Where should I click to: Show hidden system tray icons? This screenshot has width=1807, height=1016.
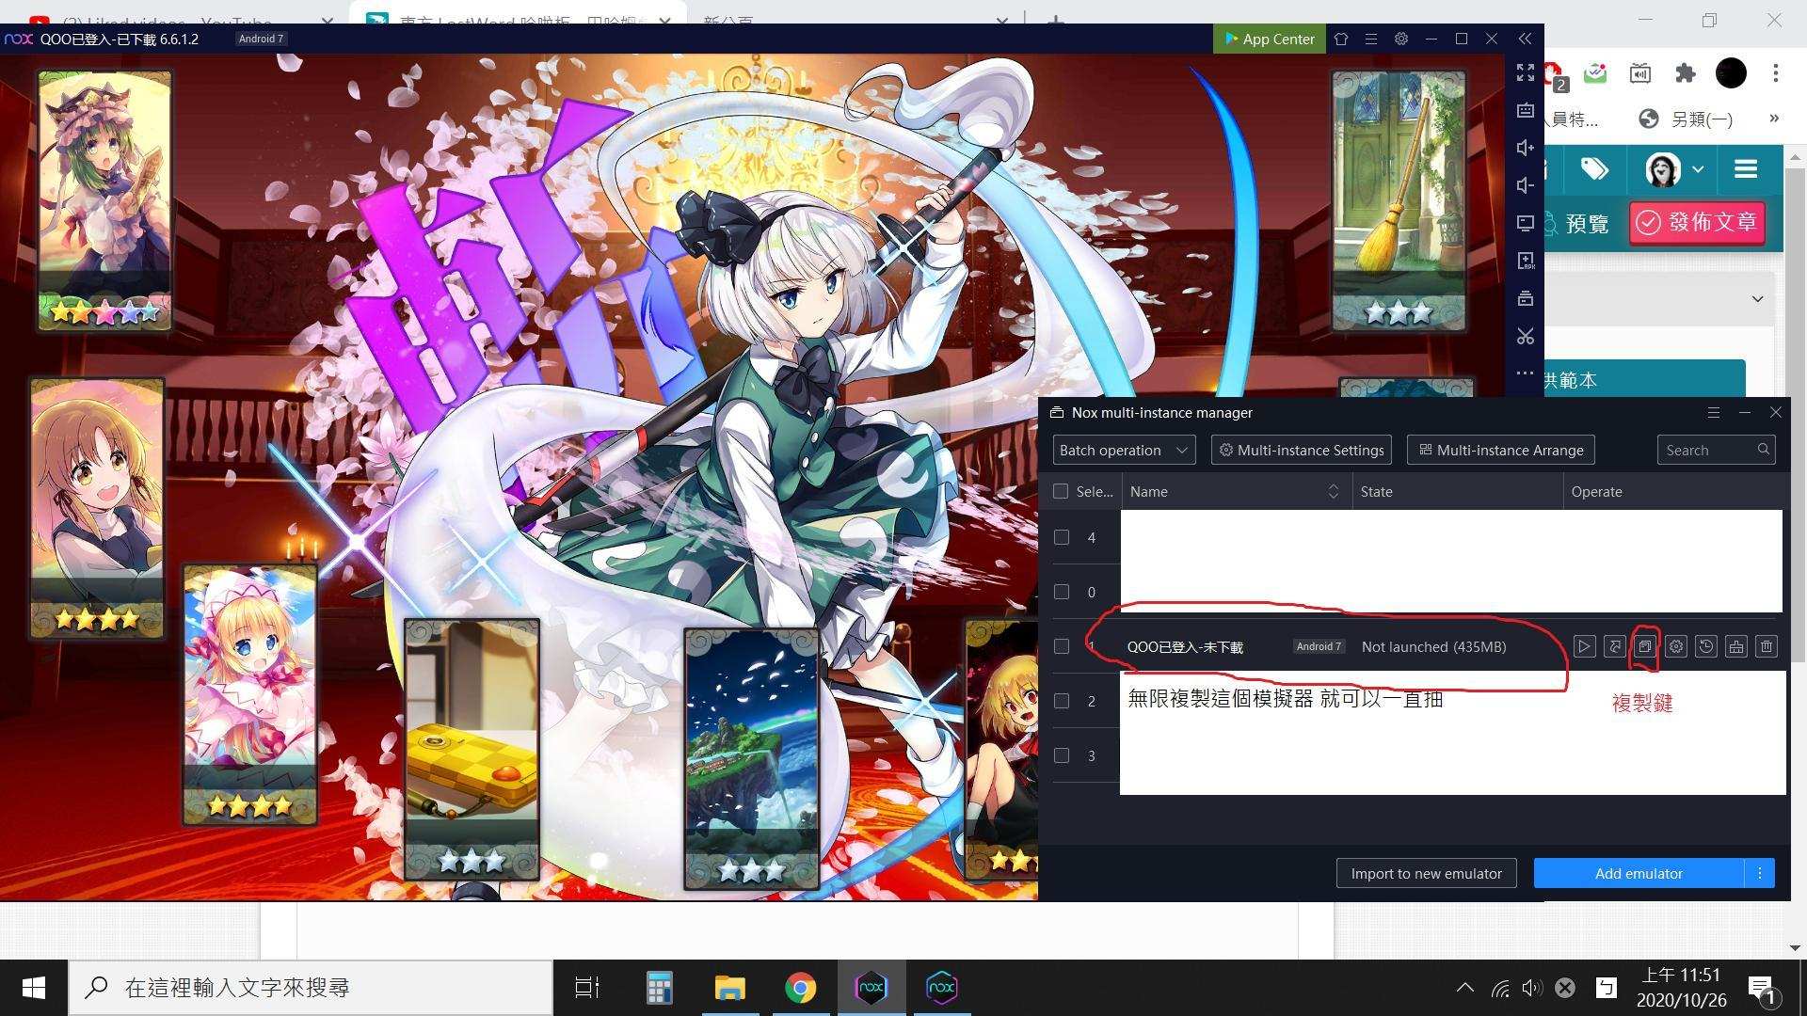(x=1464, y=988)
